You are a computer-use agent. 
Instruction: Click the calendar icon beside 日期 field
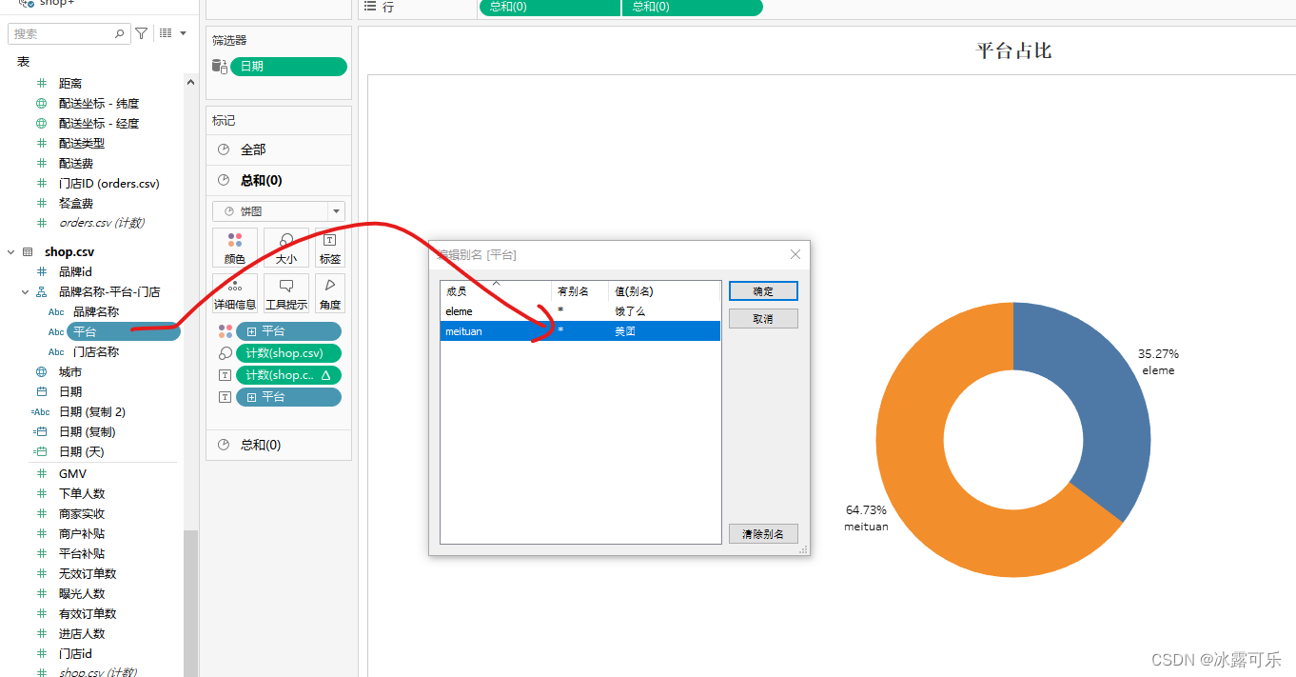pos(41,391)
